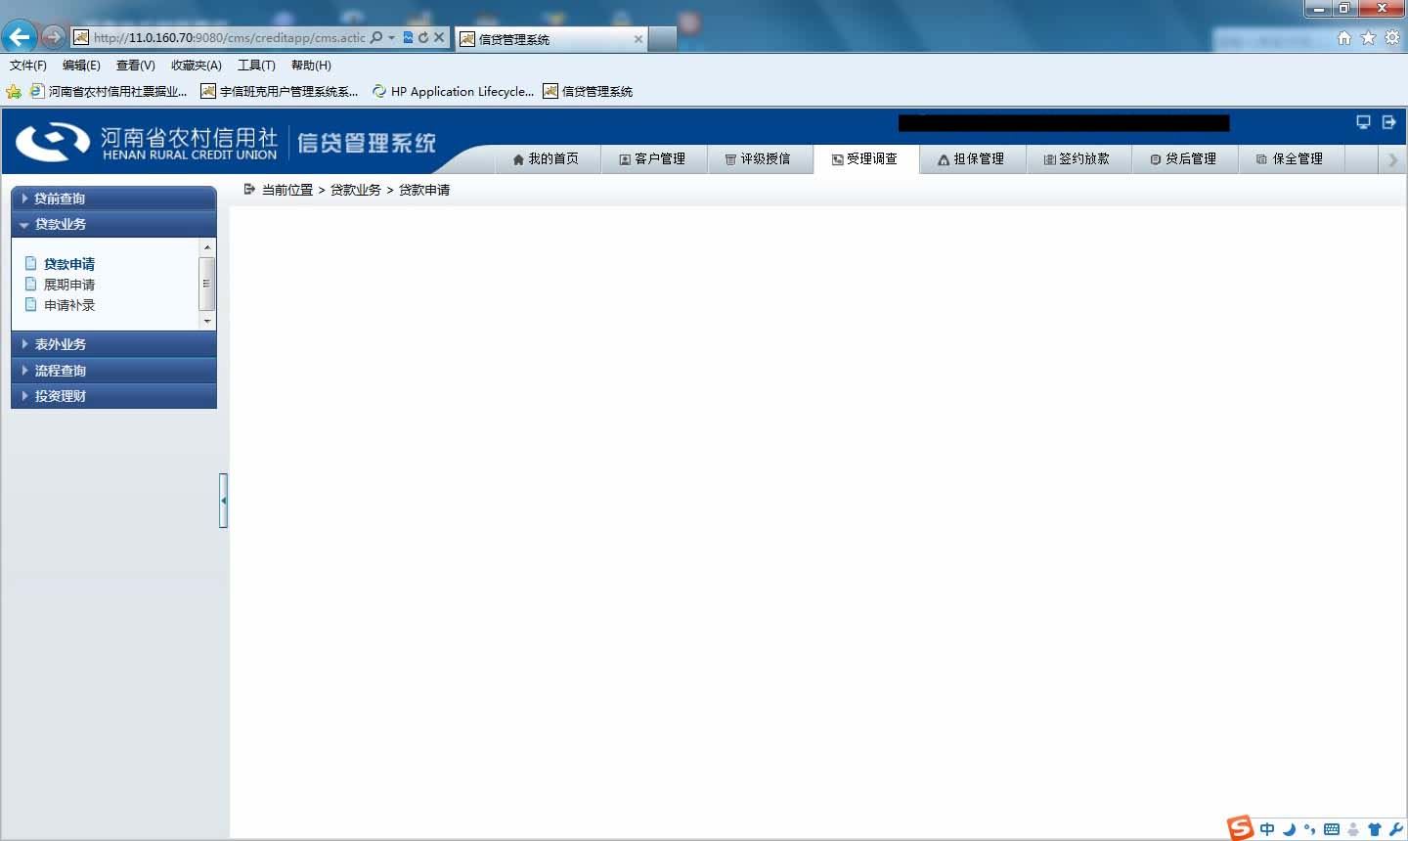This screenshot has height=841, width=1408.
Task: Expand the 表外业务 sidebar section
Action: tap(113, 344)
